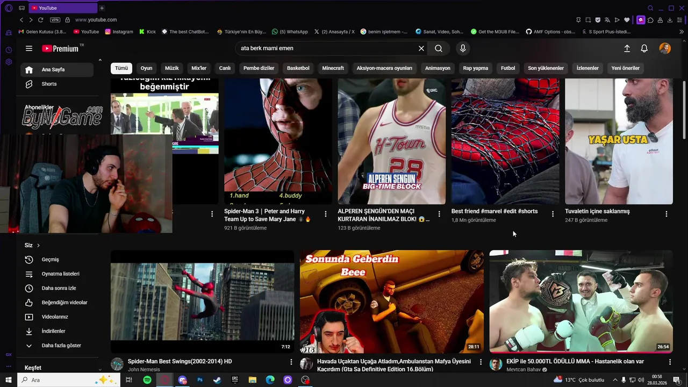Start voice search with the microphone icon
This screenshot has width=688, height=387.
463,48
